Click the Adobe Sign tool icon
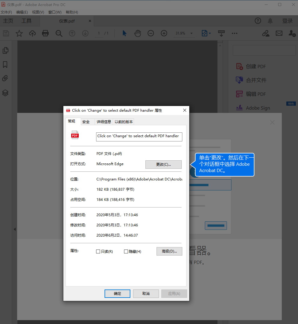Image resolution: width=298 pixels, height=324 pixels. [239, 108]
